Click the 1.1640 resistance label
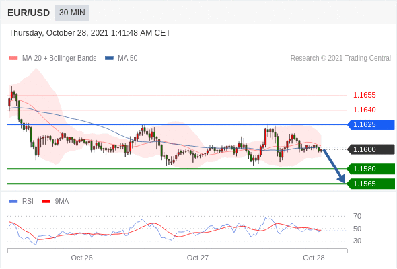The height and width of the screenshot is (269, 397). 364,110
